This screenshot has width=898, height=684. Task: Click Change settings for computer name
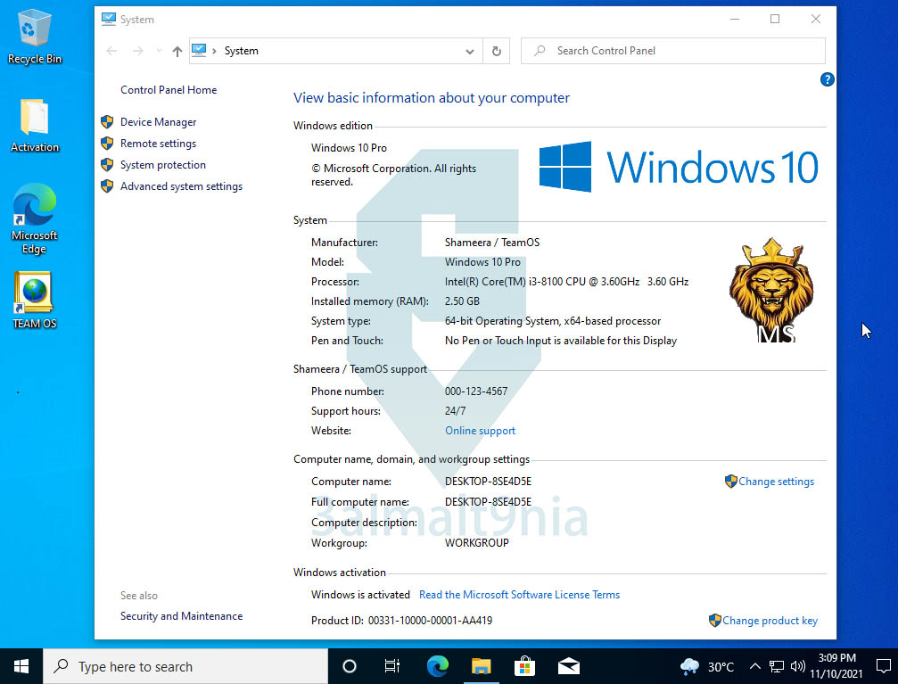[776, 482]
